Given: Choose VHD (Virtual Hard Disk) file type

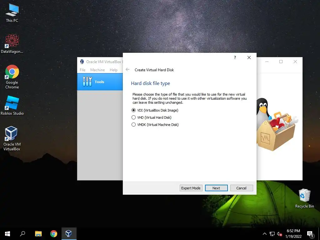Looking at the screenshot, I should pos(152,117).
